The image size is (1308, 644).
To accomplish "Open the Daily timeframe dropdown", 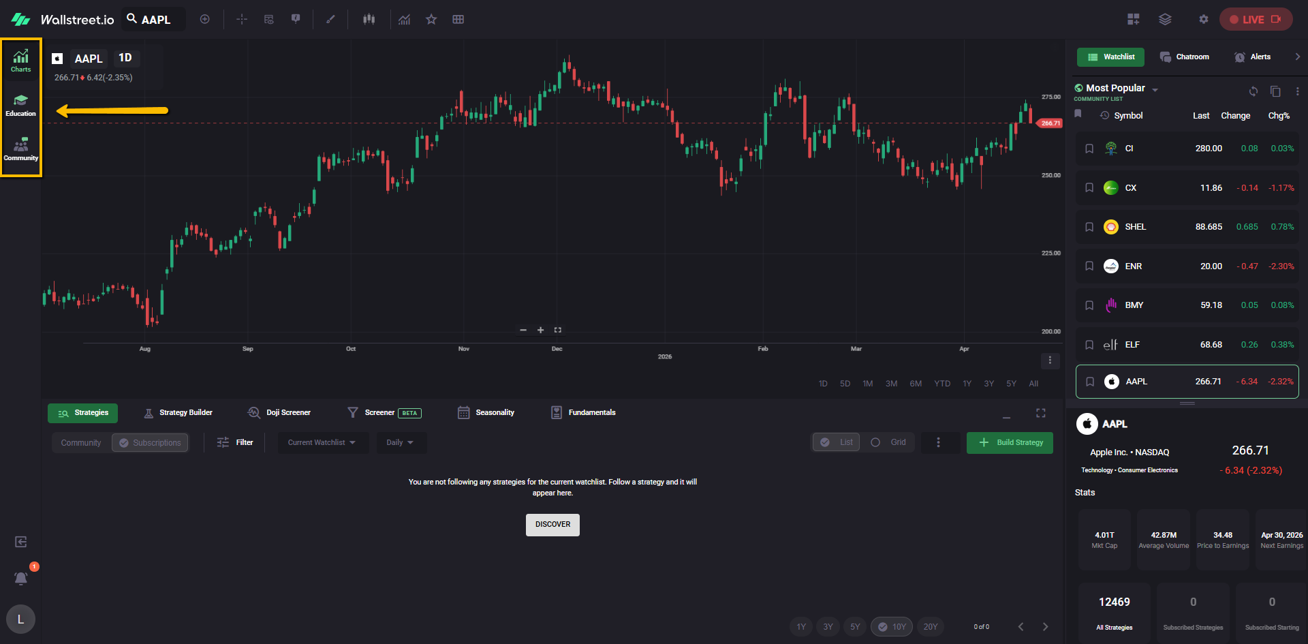I will tap(400, 443).
